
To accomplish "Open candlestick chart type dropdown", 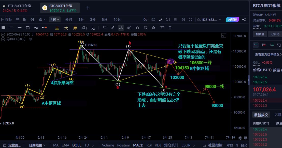I will click(x=42, y=20).
